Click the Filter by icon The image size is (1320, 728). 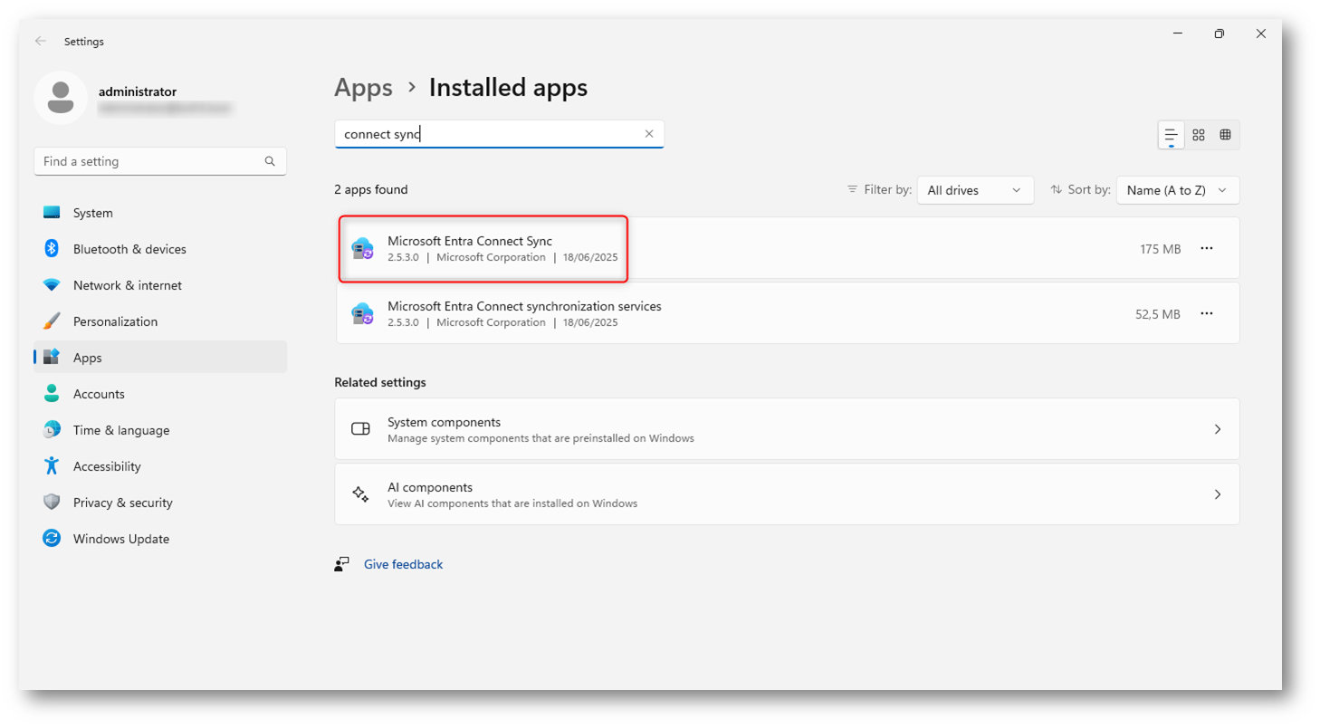(852, 190)
